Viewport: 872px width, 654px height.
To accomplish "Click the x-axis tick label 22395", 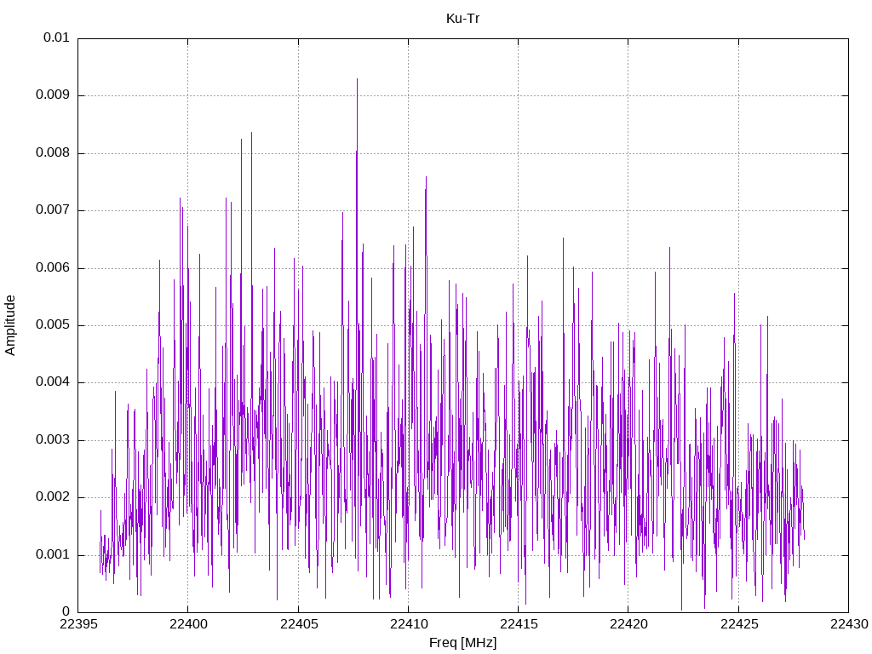I will [x=78, y=624].
